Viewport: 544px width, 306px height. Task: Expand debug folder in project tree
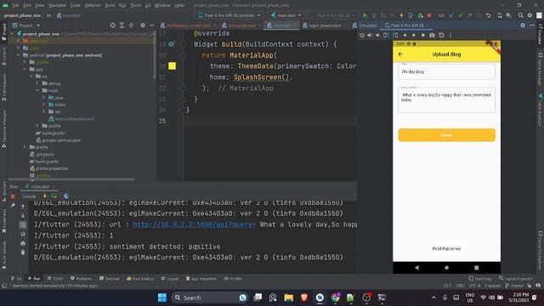coord(37,83)
